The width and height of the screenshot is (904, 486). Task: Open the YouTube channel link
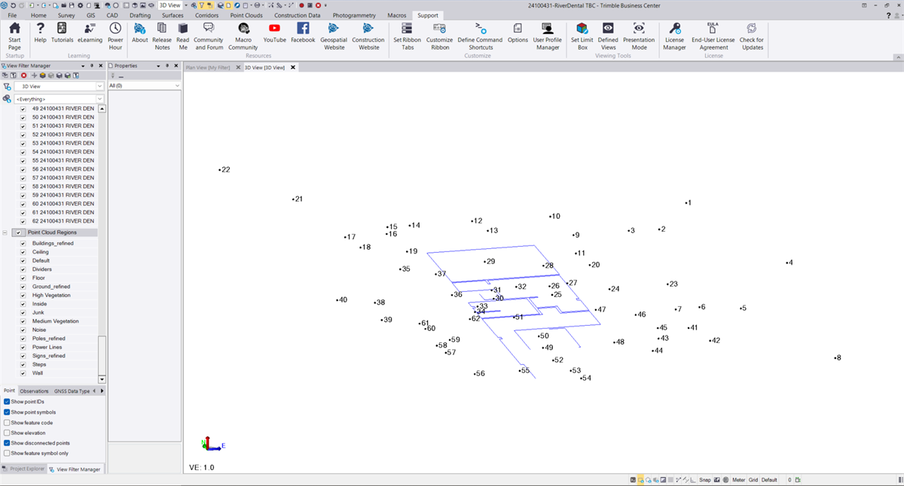point(274,33)
